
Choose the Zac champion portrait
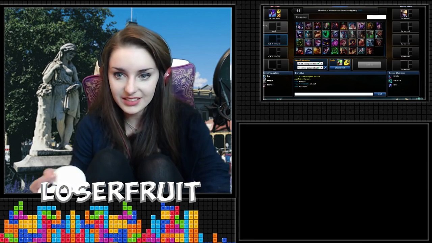335,51
